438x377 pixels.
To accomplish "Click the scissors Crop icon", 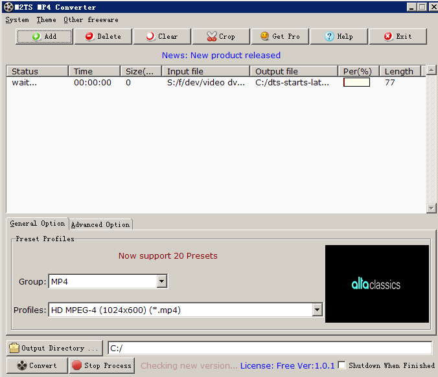I will click(x=212, y=36).
